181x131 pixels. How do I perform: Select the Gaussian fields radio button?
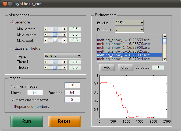[x=12, y=49]
